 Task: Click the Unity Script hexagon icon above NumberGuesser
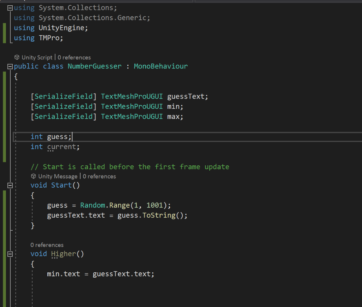[17, 57]
